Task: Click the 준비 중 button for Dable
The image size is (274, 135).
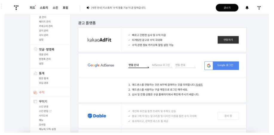Action: click(x=228, y=116)
